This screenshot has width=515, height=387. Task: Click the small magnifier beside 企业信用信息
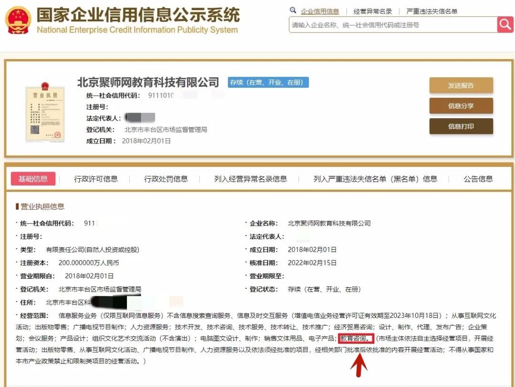[293, 10]
